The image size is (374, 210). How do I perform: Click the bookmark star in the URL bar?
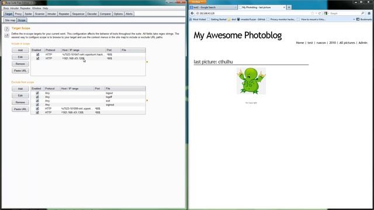[313, 13]
